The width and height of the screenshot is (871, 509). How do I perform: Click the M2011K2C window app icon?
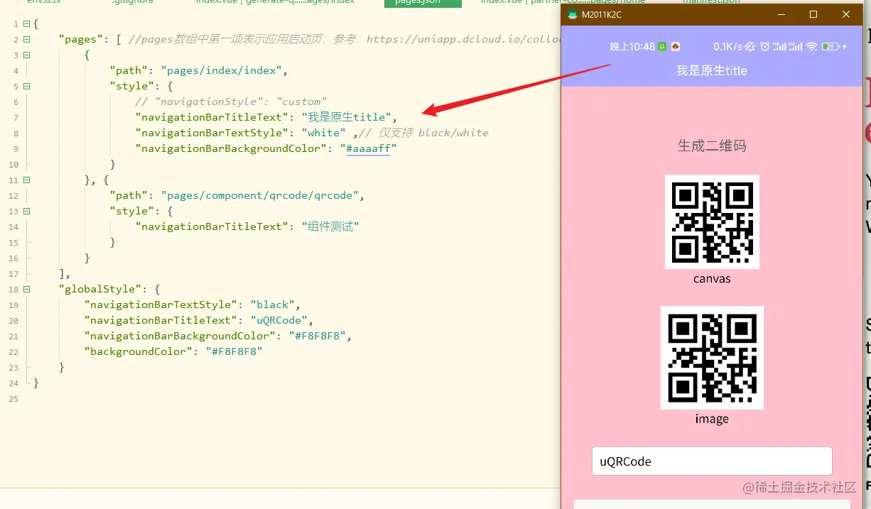pyautogui.click(x=573, y=14)
